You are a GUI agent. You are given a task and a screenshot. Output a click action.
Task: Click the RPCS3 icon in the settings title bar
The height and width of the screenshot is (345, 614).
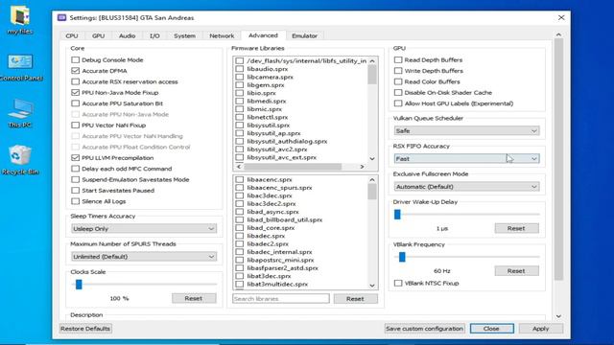click(x=61, y=17)
